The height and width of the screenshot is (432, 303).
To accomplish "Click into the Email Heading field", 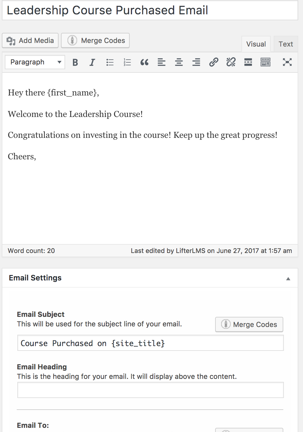I will (150, 390).
